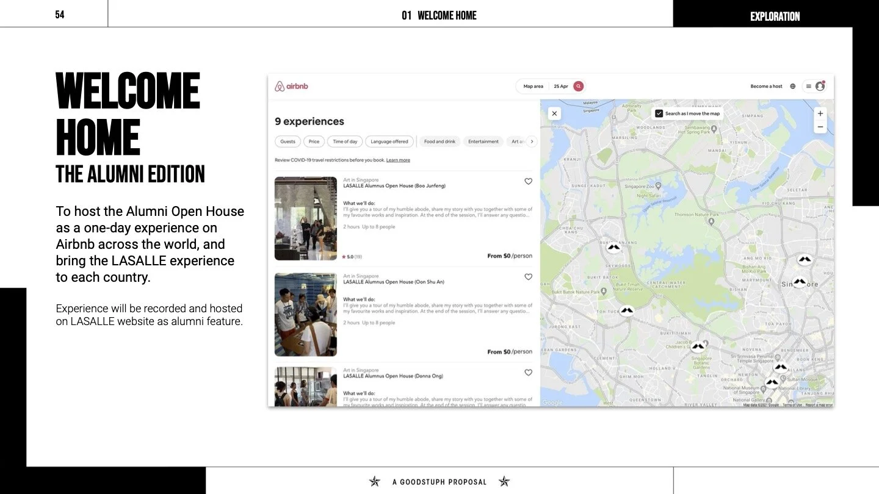
Task: Open the Language offered filter
Action: coord(389,141)
